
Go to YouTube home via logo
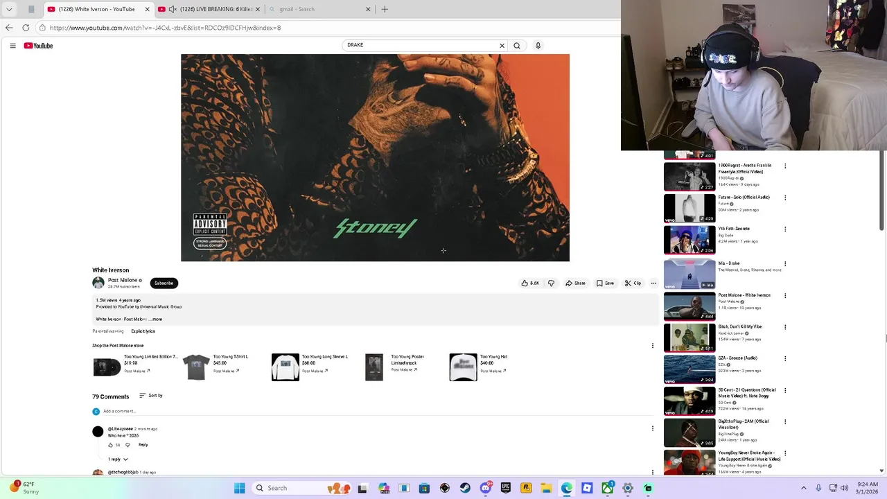(38, 46)
